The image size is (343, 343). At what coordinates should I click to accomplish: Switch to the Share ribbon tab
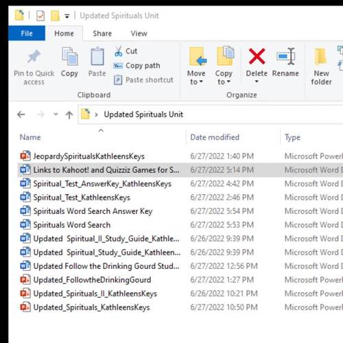(102, 34)
